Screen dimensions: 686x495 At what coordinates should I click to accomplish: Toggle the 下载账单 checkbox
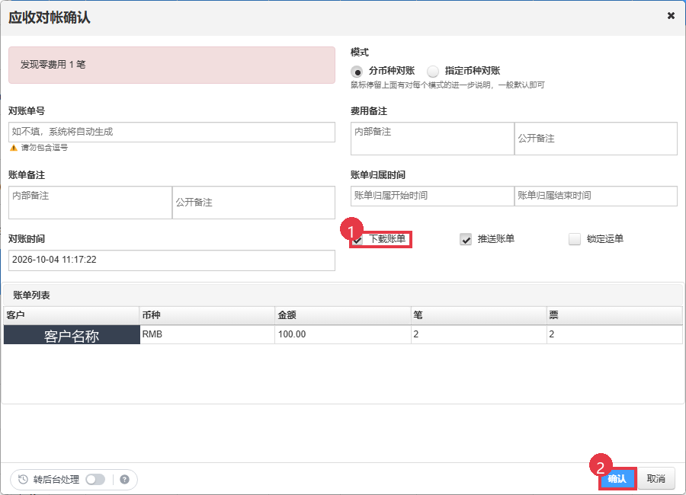pos(357,240)
